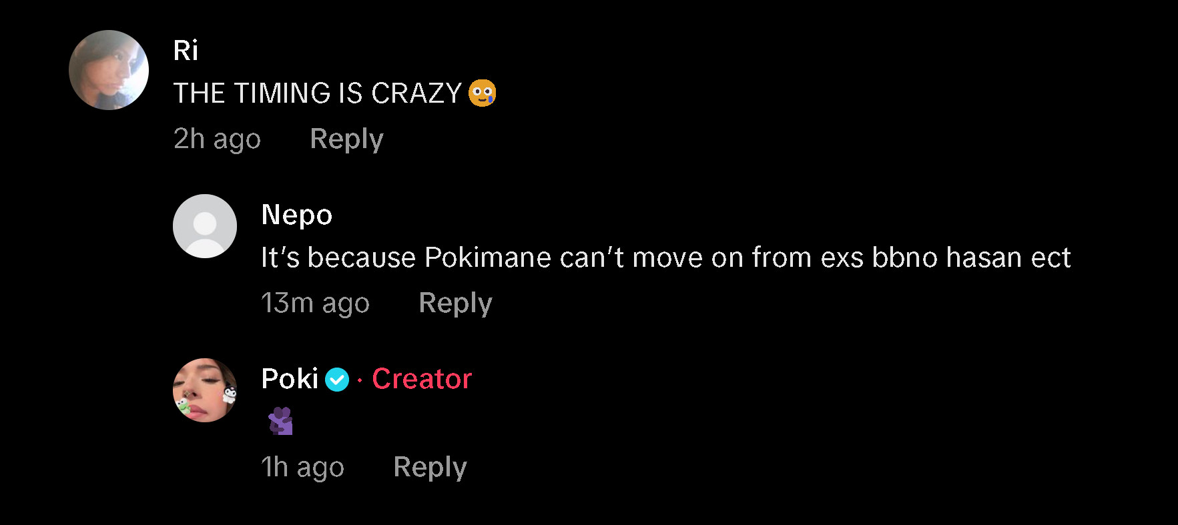Reply to Poki's emoji comment

click(x=430, y=468)
